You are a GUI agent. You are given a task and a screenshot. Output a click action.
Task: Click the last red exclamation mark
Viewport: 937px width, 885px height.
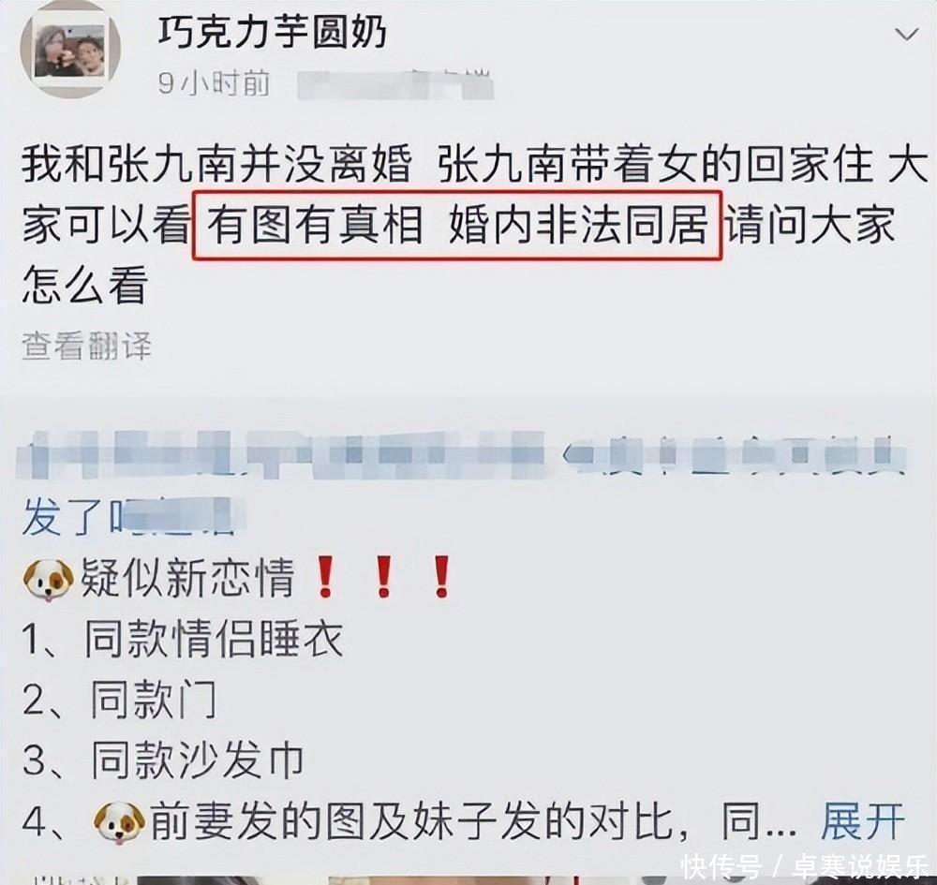click(441, 576)
